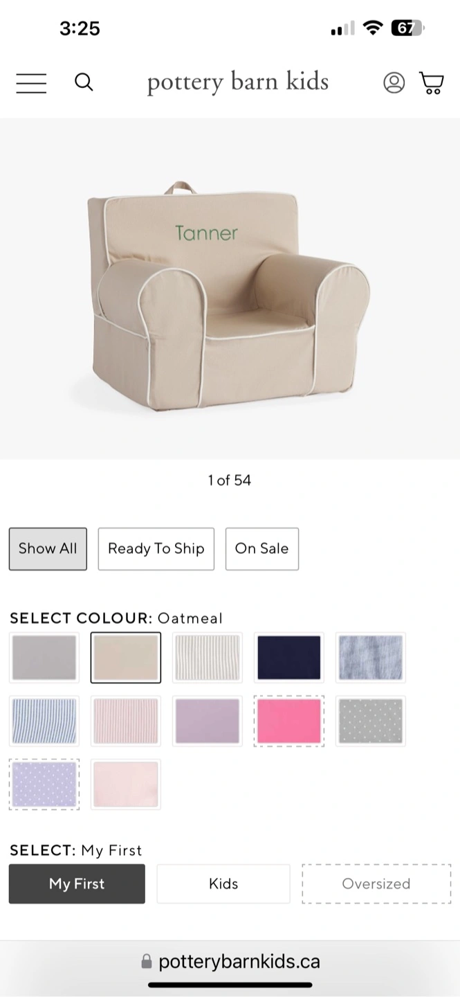
Task: Select the Oversized size option
Action: coord(376,884)
